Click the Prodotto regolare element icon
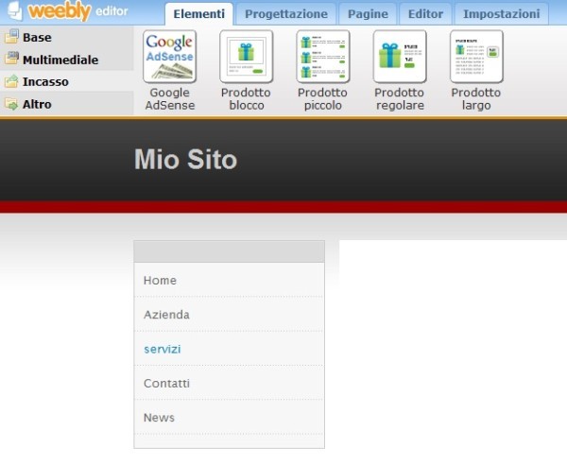Image resolution: width=567 pixels, height=465 pixels. (x=399, y=57)
